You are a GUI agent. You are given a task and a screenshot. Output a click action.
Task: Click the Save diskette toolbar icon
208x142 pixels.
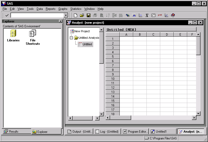(89, 15)
